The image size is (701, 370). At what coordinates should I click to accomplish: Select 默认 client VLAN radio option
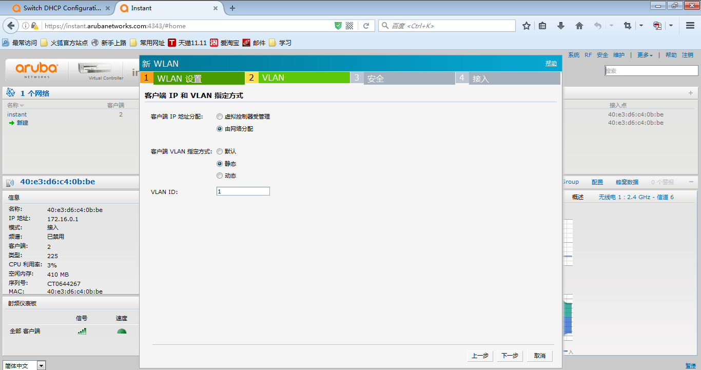220,151
